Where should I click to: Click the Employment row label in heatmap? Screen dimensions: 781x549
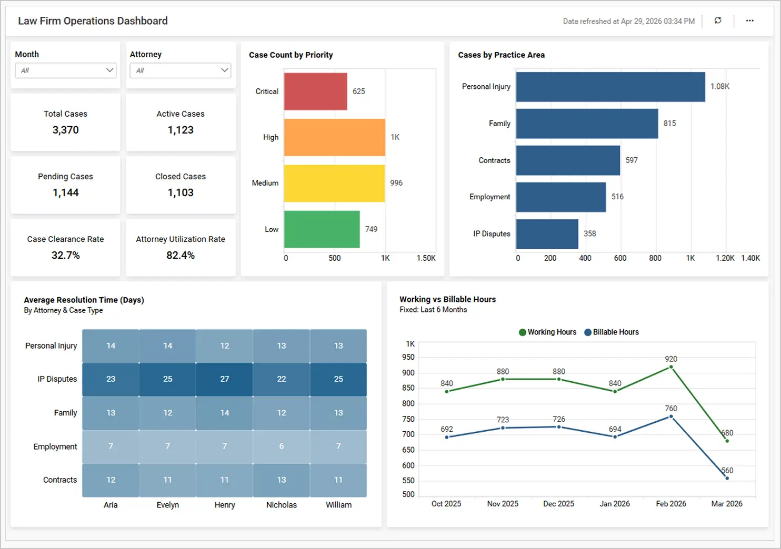pos(55,446)
